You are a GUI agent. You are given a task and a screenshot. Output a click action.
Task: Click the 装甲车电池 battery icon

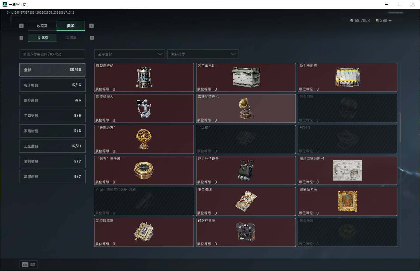(246, 77)
